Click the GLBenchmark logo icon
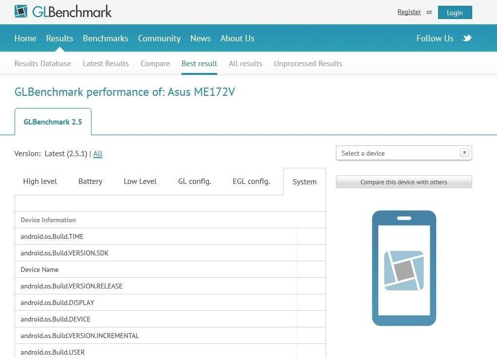This screenshot has width=497, height=358. tap(21, 11)
